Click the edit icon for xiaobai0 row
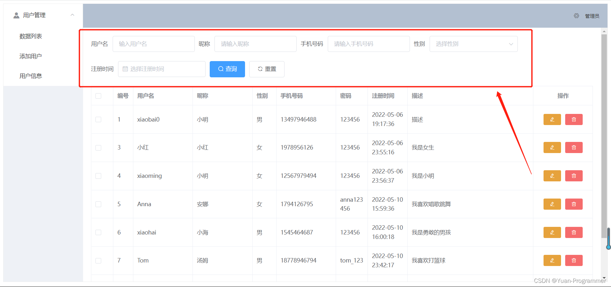The width and height of the screenshot is (611, 287). click(x=552, y=119)
